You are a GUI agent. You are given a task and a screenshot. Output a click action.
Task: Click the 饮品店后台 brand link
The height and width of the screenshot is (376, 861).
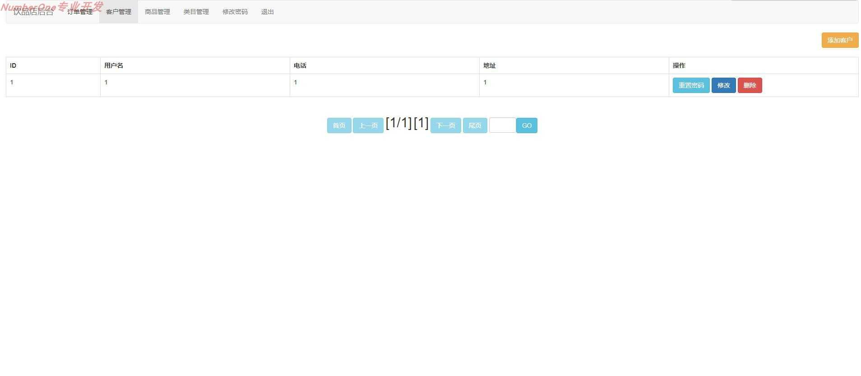pos(33,12)
